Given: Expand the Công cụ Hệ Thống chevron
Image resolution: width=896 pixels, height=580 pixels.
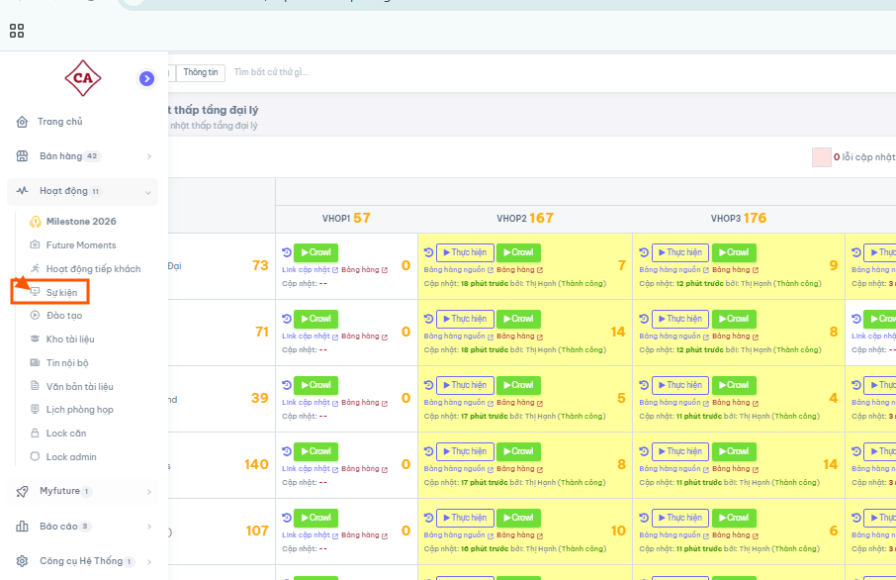Looking at the screenshot, I should pos(149,562).
